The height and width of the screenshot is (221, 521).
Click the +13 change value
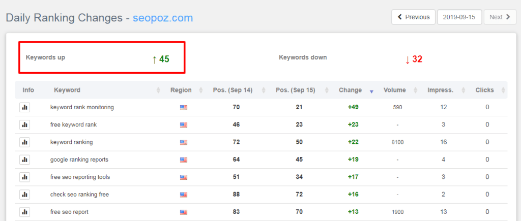[x=353, y=212]
